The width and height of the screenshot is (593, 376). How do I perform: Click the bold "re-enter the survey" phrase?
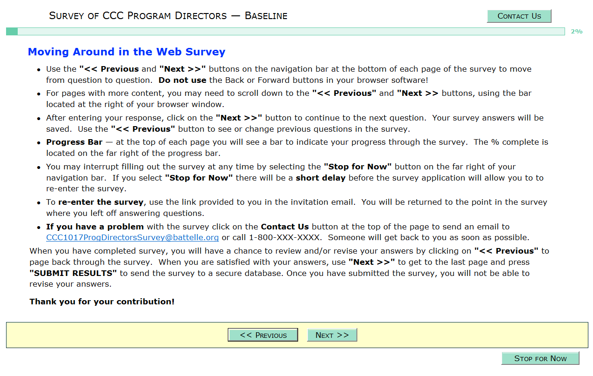[x=101, y=202]
